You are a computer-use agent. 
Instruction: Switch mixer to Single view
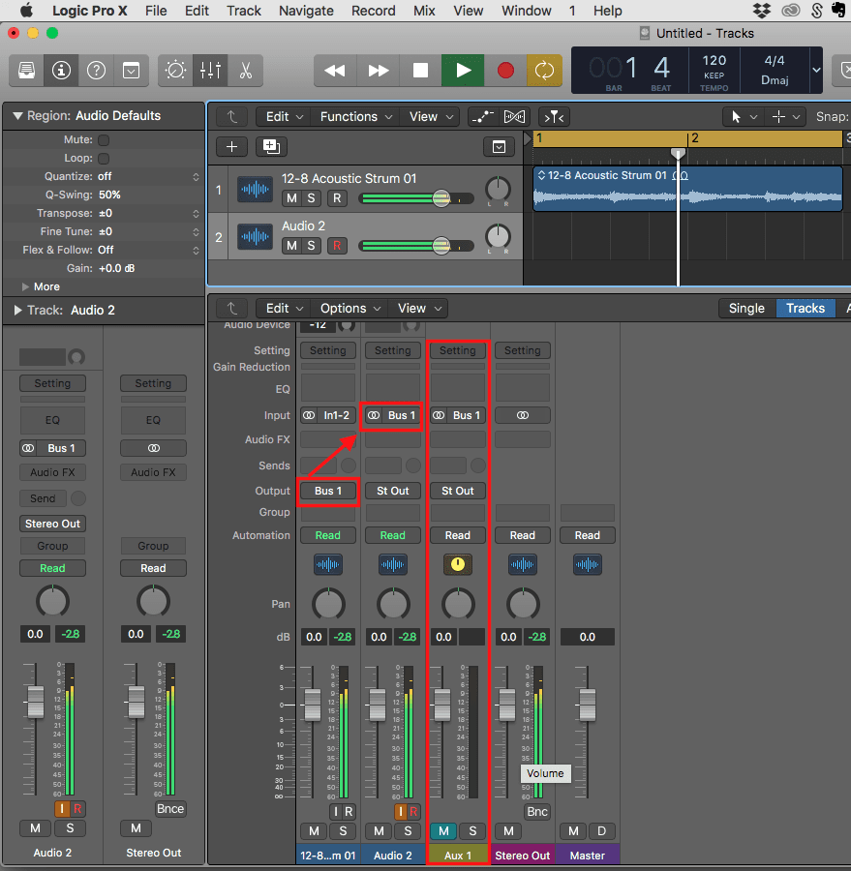(x=746, y=309)
